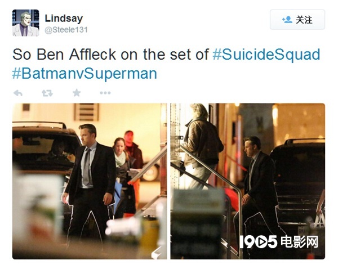This screenshot has width=338, height=265.
Task: Enlarge the right photo with the stair railing
Action: pos(248,181)
